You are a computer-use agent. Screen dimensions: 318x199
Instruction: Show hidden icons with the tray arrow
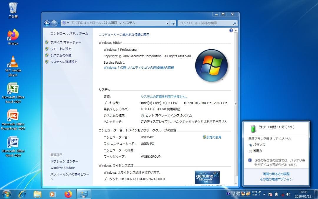264,194
